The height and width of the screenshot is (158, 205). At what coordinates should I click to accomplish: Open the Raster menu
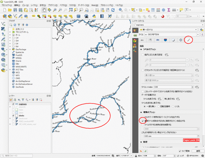72,5
